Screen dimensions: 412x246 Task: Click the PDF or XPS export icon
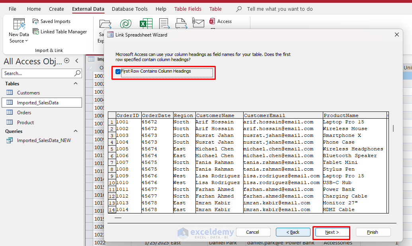[181, 23]
